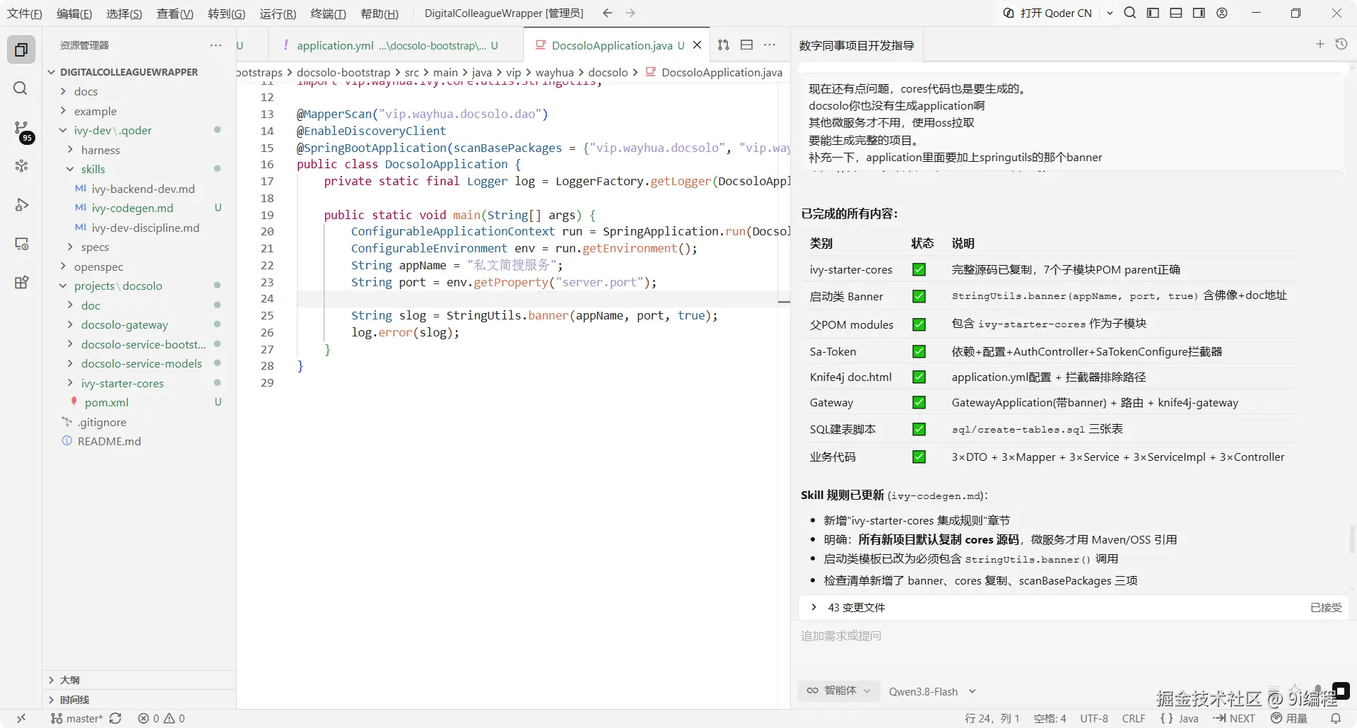The width and height of the screenshot is (1357, 728).
Task: Click the docsolo-bootstrap breadcrumb segment
Action: [343, 72]
